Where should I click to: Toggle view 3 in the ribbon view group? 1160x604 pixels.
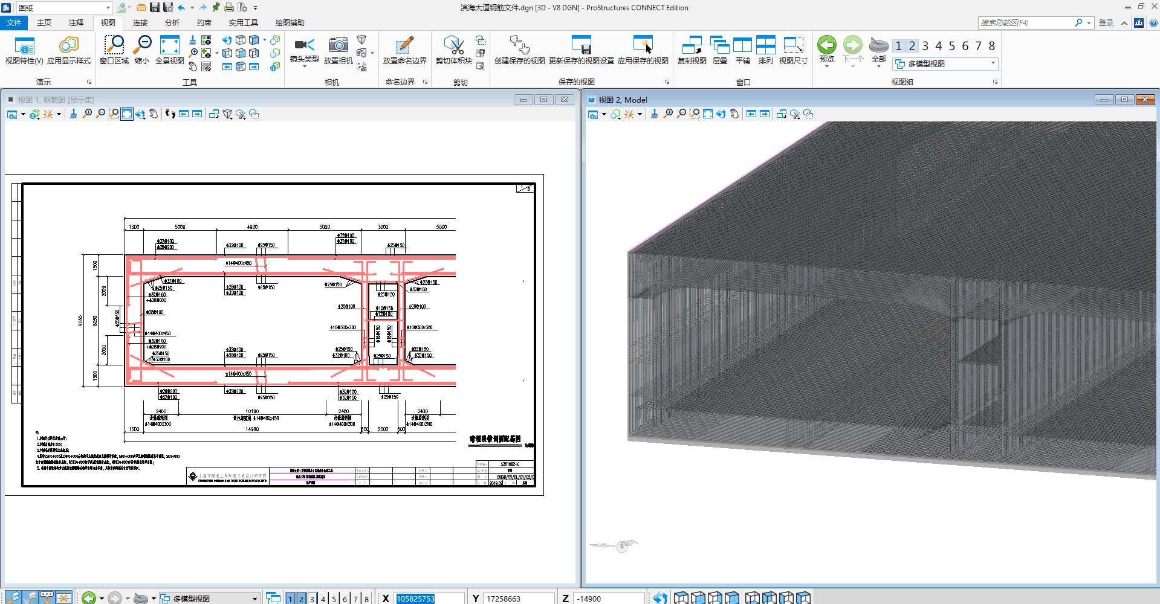(925, 46)
